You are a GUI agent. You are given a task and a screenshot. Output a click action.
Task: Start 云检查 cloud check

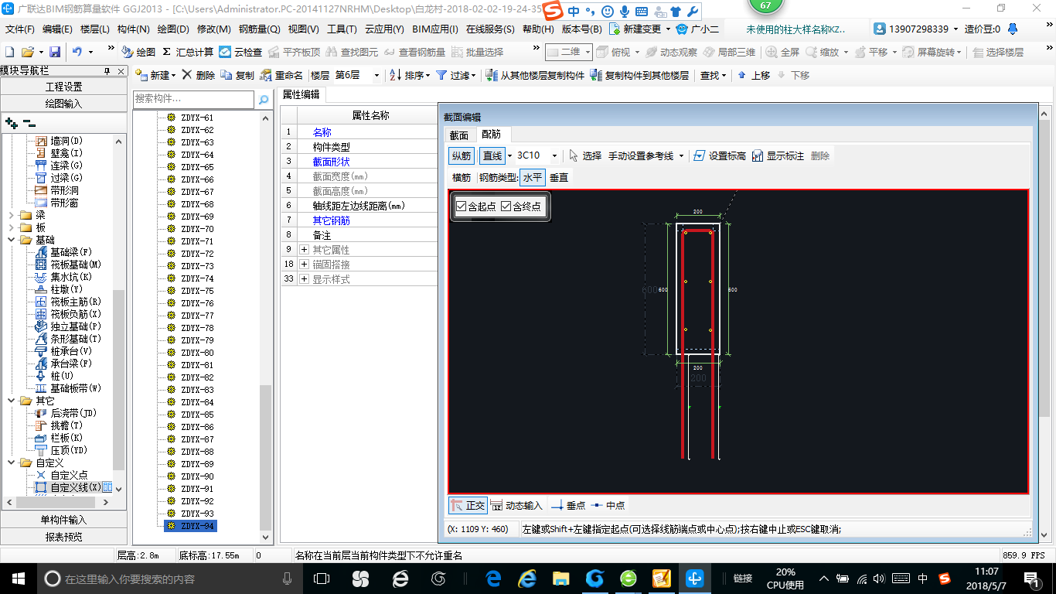coord(240,52)
